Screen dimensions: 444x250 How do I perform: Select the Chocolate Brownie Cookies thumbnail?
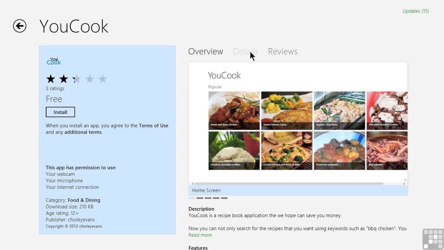[387, 111]
